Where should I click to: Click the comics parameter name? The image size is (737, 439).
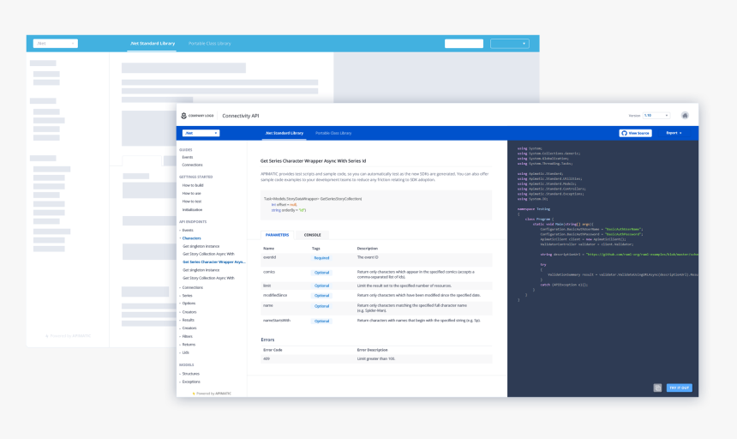[x=269, y=272]
